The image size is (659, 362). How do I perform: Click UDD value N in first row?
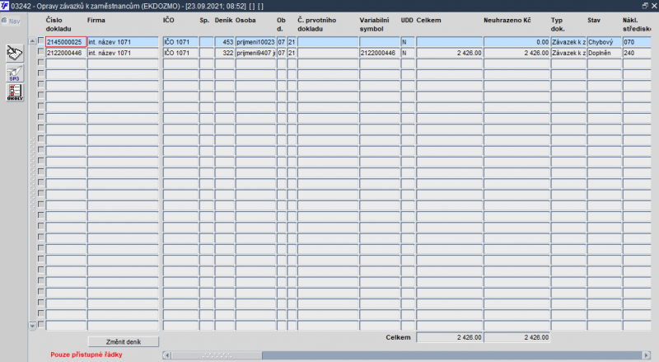tap(408, 42)
